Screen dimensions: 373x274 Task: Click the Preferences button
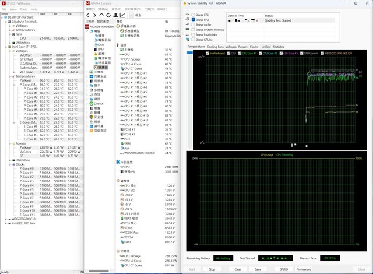click(303, 269)
